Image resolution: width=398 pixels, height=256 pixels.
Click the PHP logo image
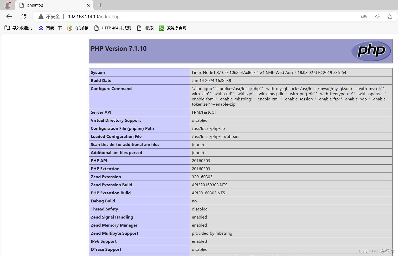tap(371, 51)
